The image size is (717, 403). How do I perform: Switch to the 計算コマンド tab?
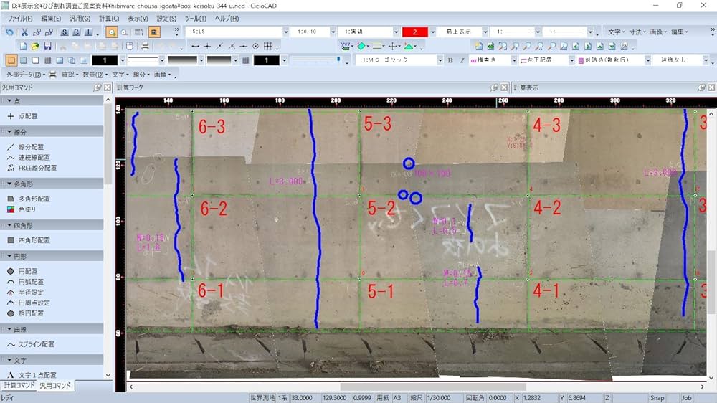pyautogui.click(x=18, y=386)
